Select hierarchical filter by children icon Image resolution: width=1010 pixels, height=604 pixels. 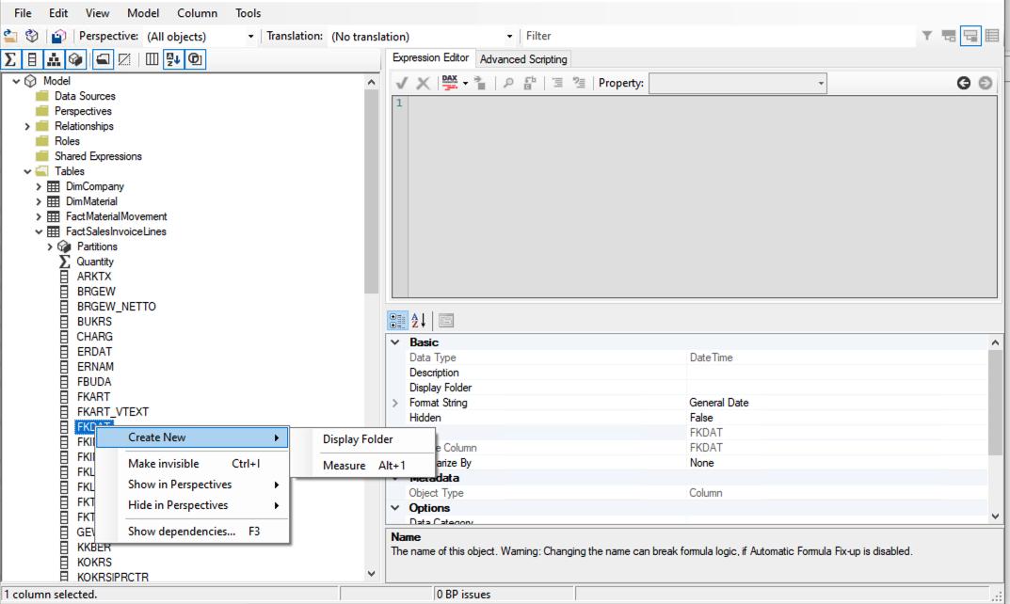[x=970, y=36]
